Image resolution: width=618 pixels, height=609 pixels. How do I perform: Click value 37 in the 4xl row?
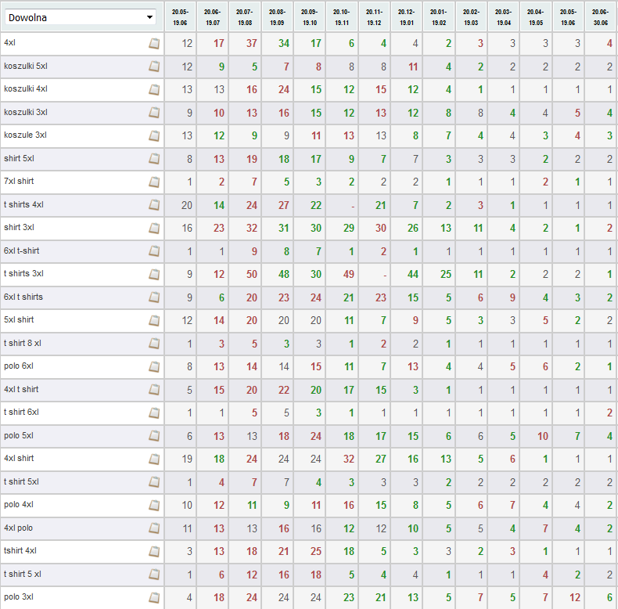[x=251, y=43]
